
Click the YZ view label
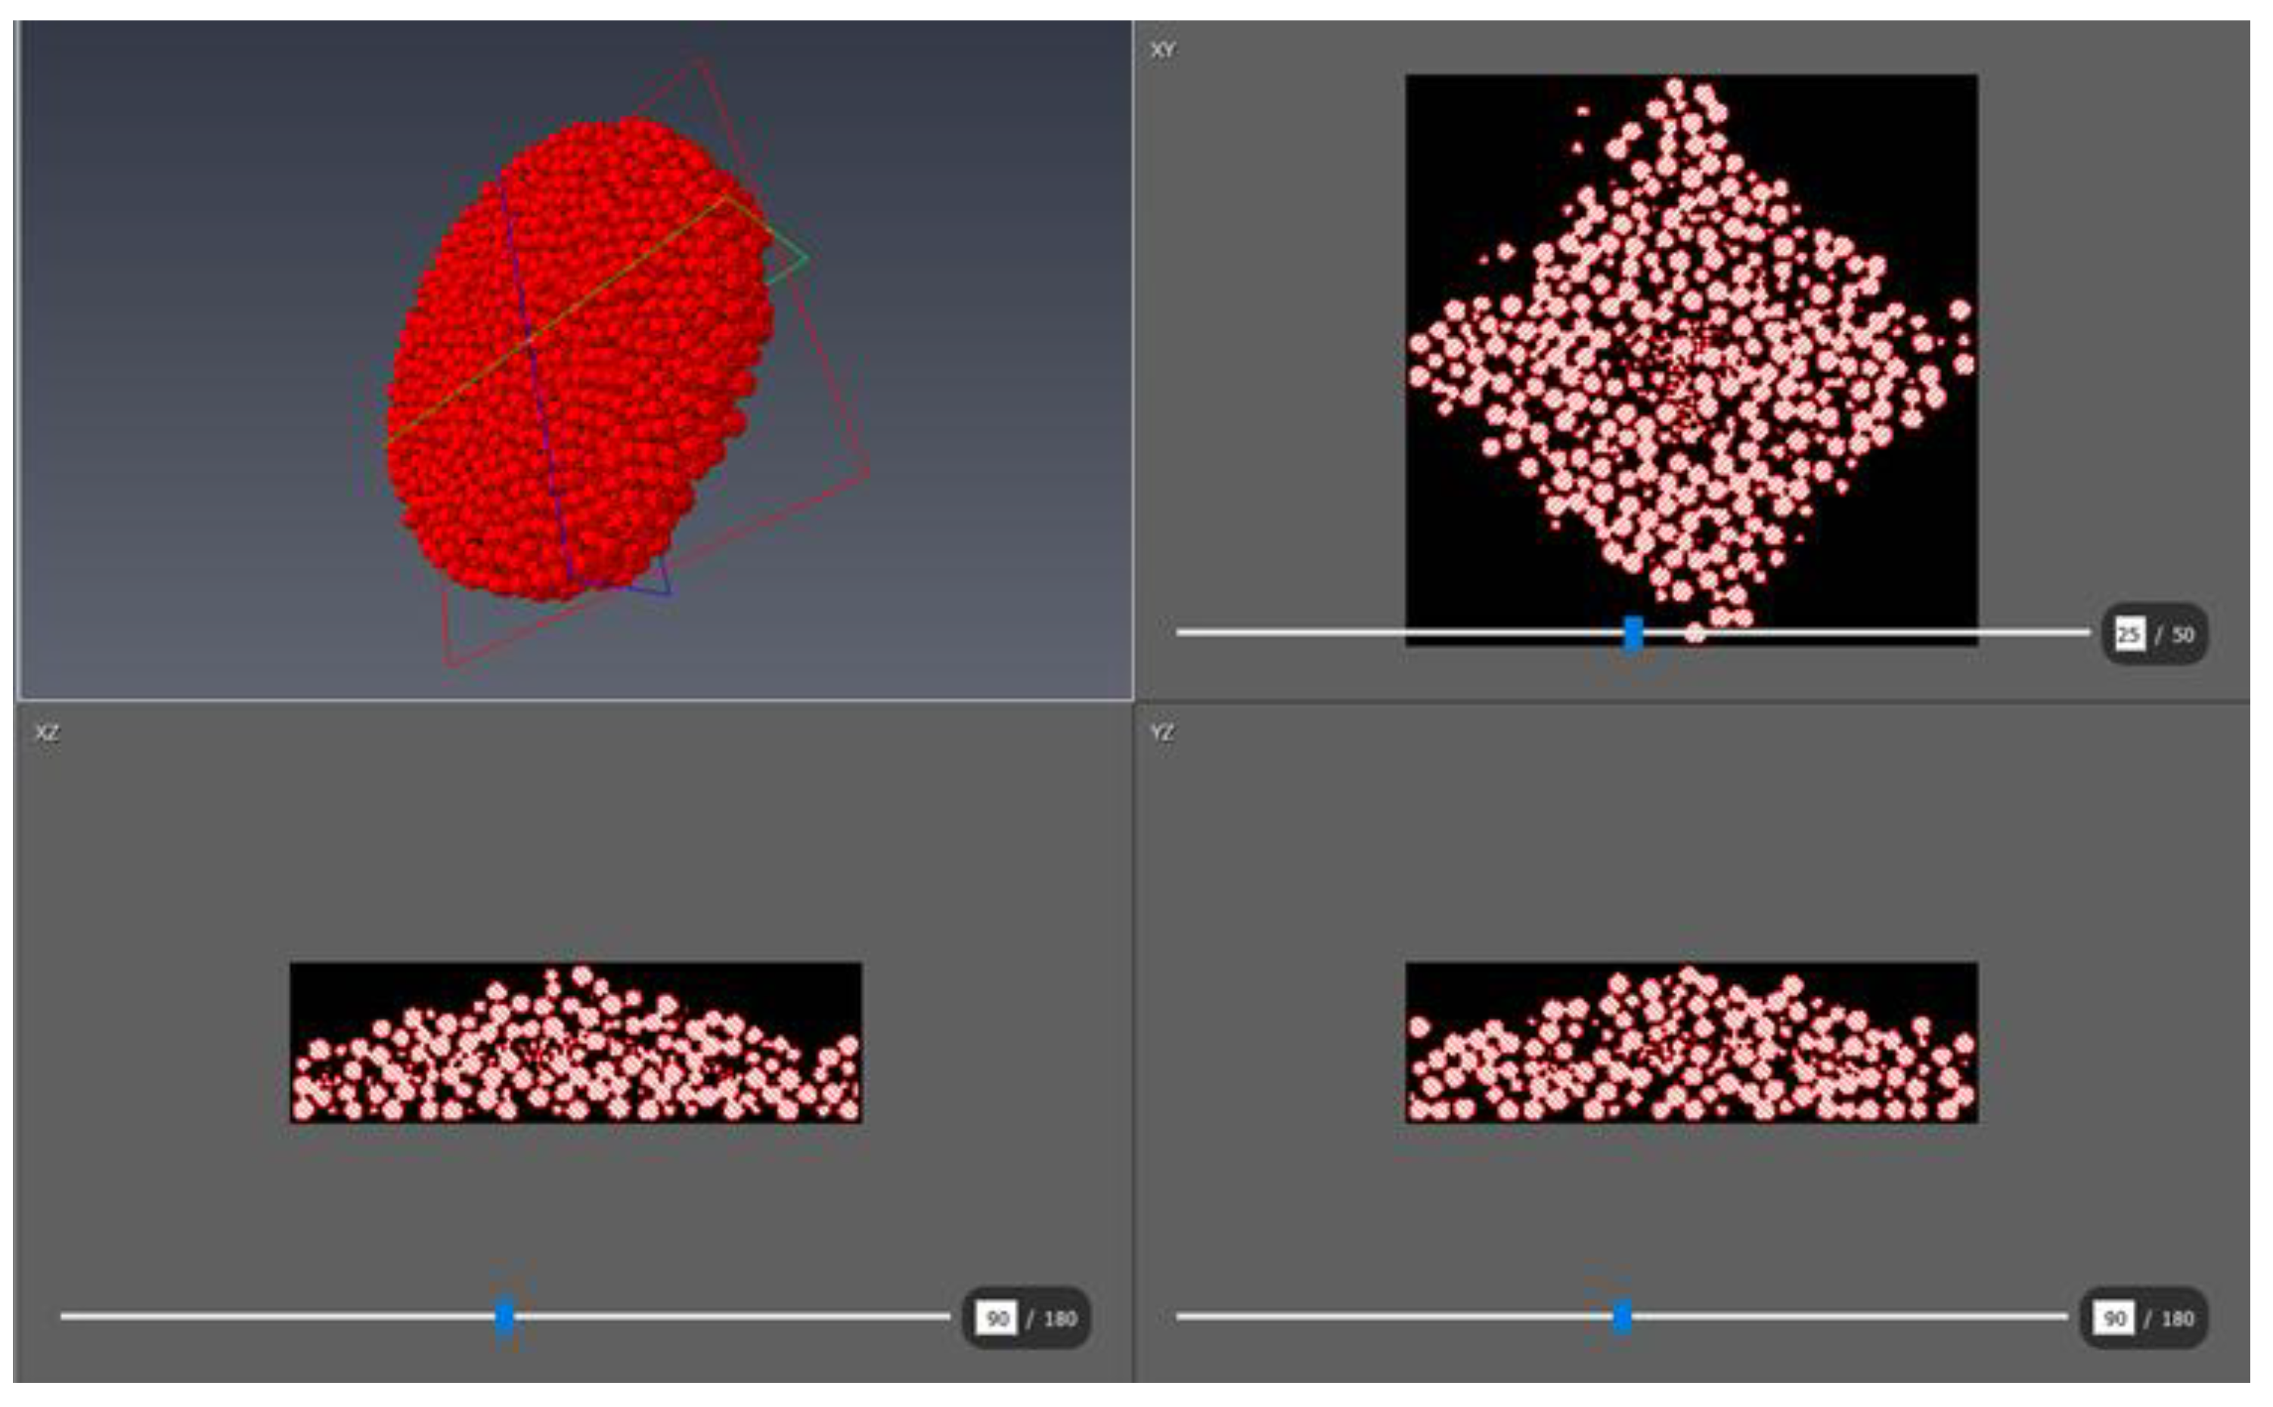pos(1162,733)
